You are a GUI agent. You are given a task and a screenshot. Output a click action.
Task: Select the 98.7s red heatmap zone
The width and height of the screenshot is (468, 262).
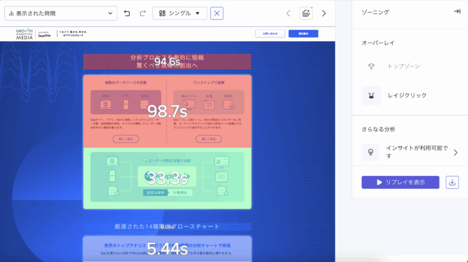[x=167, y=111]
